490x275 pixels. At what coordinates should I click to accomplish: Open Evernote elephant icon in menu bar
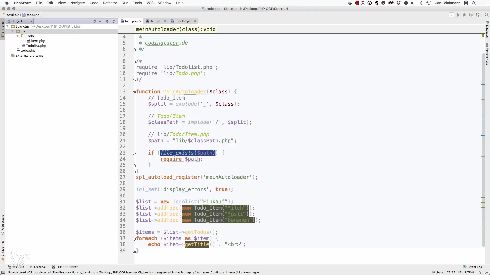pyautogui.click(x=376, y=3)
